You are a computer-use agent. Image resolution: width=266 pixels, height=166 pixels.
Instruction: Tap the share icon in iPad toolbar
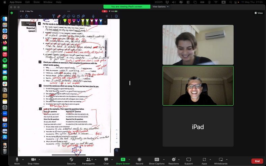click(x=27, y=16)
